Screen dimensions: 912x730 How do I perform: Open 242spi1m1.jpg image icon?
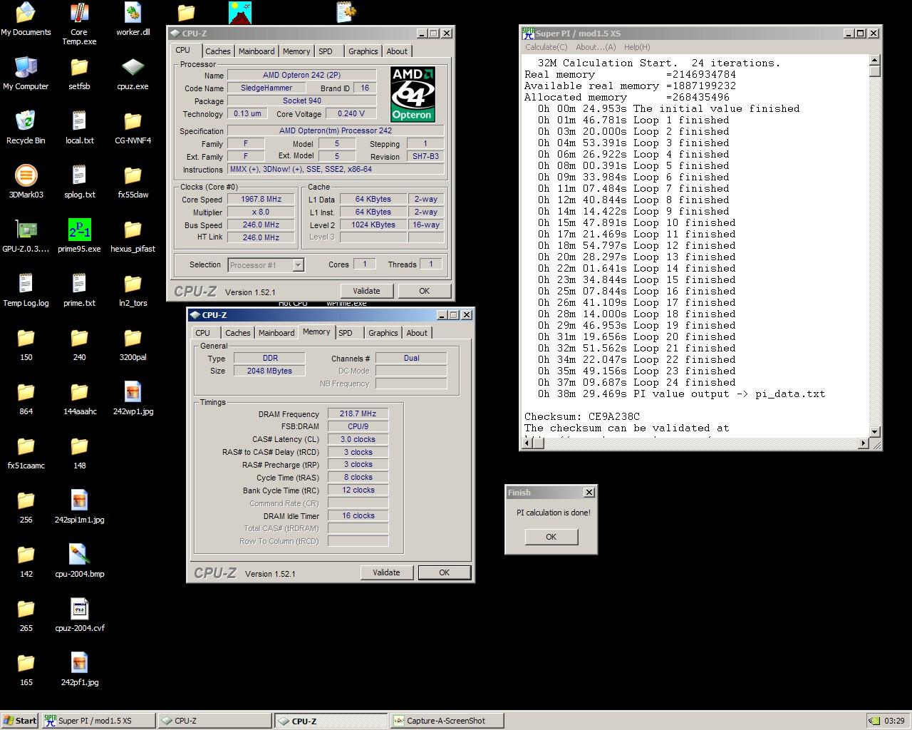coord(79,507)
